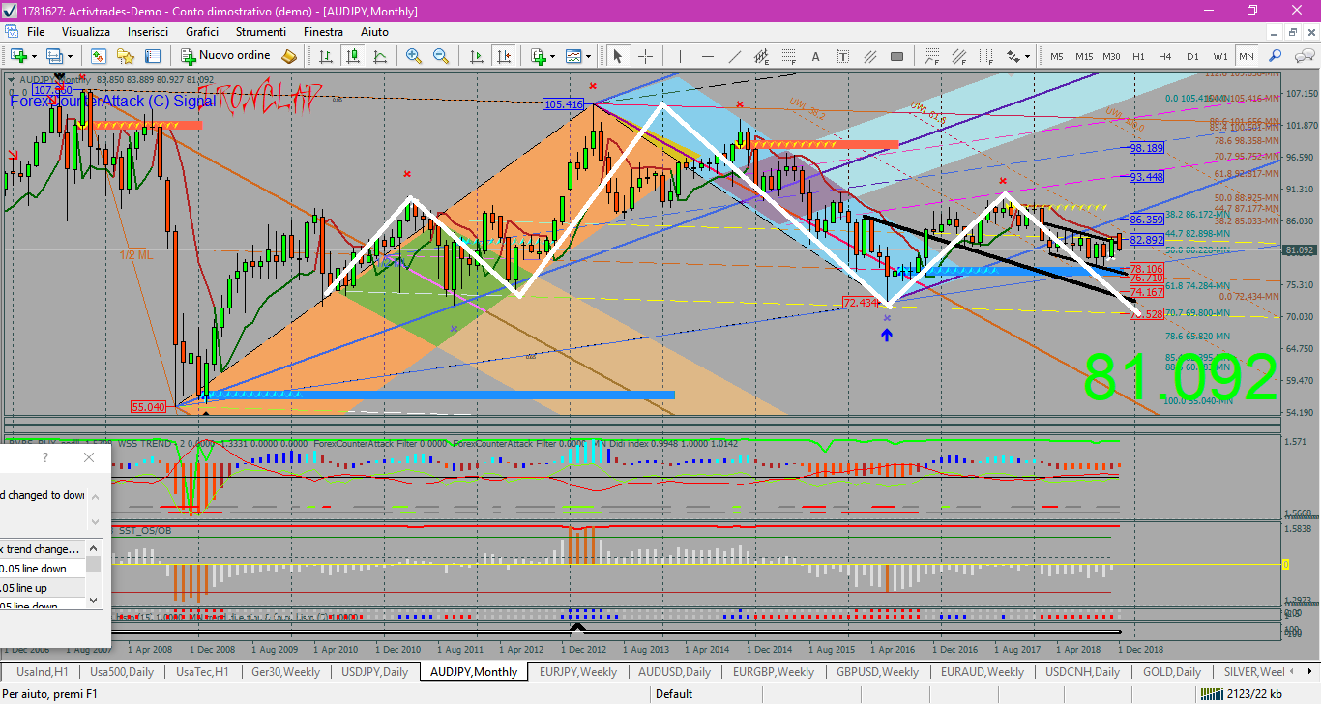This screenshot has width=1321, height=704.
Task: Click the alert list scrollbar down arrow
Action: pos(94,600)
